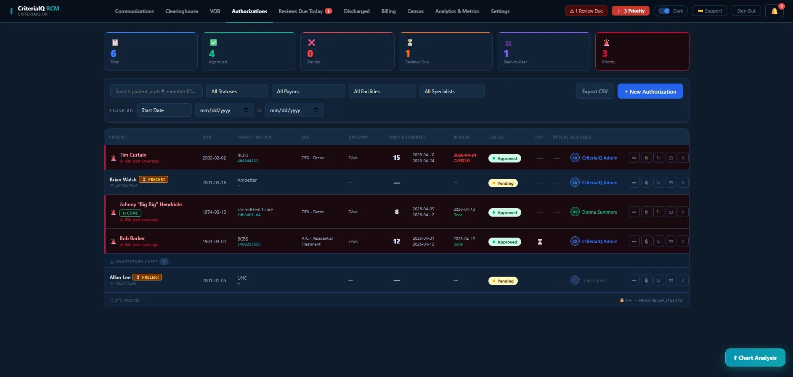Click the envelope icon in Allan Lee's row
Screen dimensions: 793x377
(671, 280)
